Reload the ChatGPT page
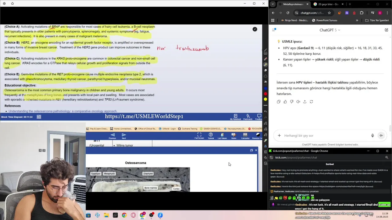 [288, 13]
